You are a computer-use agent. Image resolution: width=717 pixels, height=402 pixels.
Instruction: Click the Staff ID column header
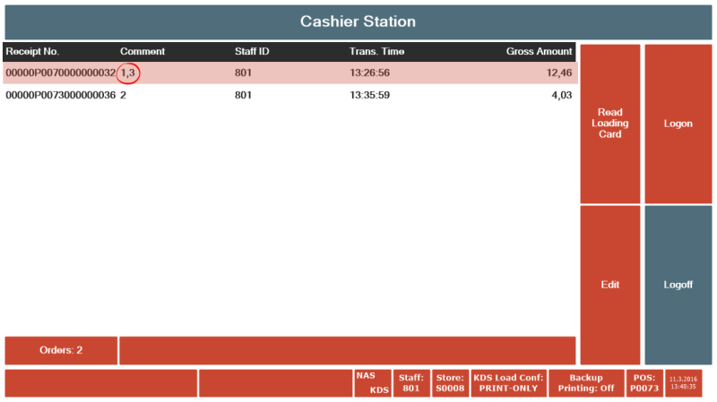tap(252, 52)
